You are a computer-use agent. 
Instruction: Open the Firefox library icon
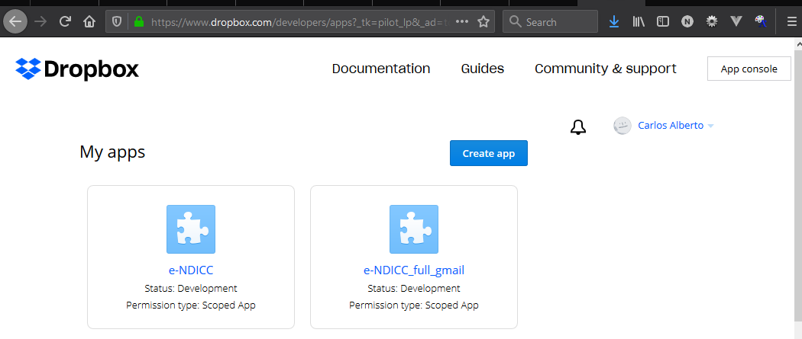point(639,22)
